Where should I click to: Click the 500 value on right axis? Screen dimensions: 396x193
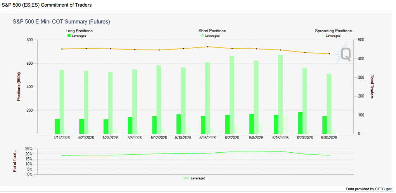[x=361, y=40]
